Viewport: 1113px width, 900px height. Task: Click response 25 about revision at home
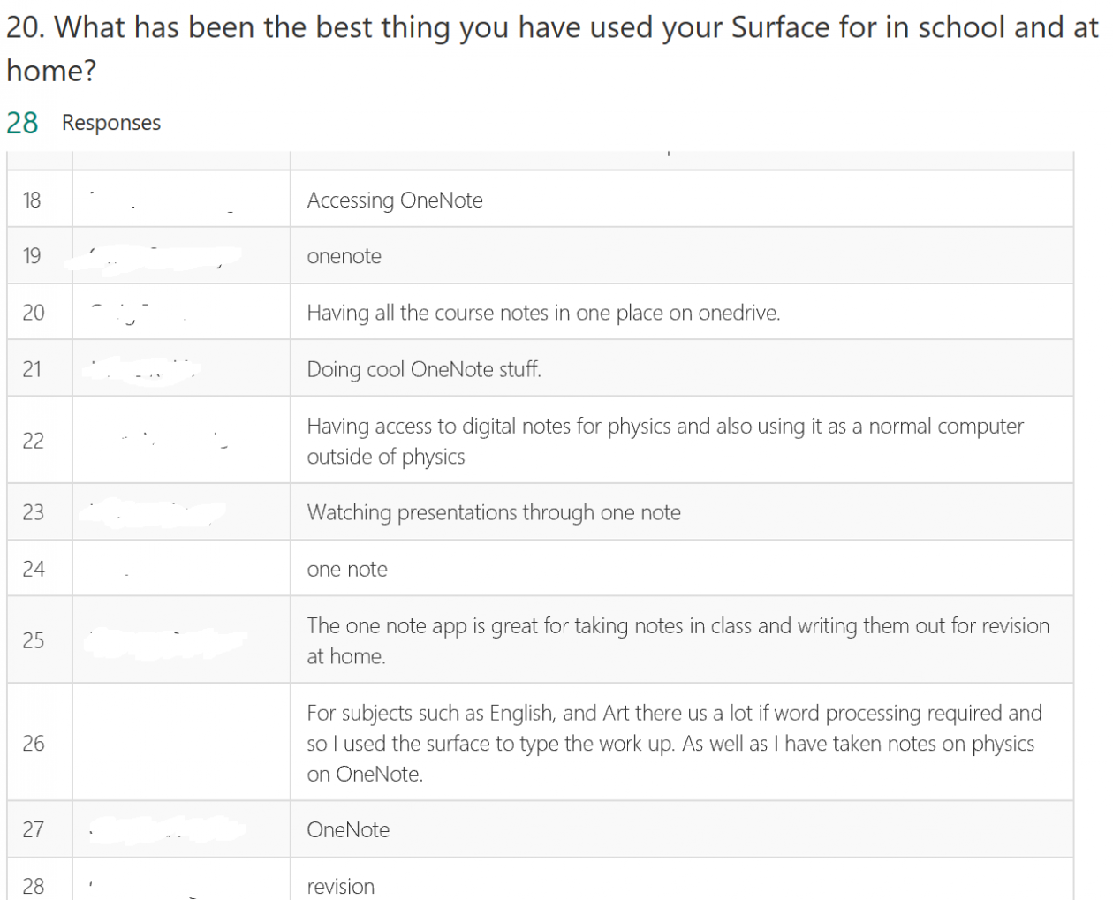678,640
